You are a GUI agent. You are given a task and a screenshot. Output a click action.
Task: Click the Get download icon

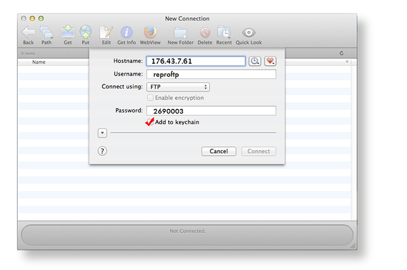[x=68, y=33]
